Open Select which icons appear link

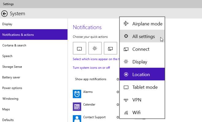[x=96, y=59]
